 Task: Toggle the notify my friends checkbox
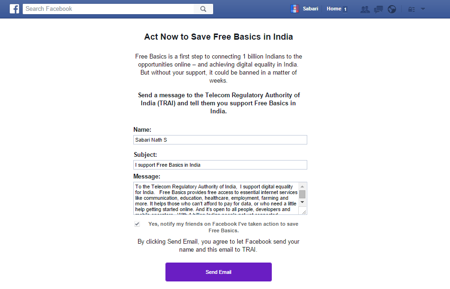point(137,224)
